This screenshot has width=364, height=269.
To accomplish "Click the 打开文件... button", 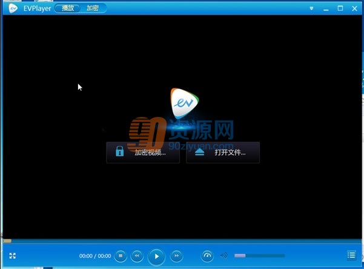I will point(223,153).
